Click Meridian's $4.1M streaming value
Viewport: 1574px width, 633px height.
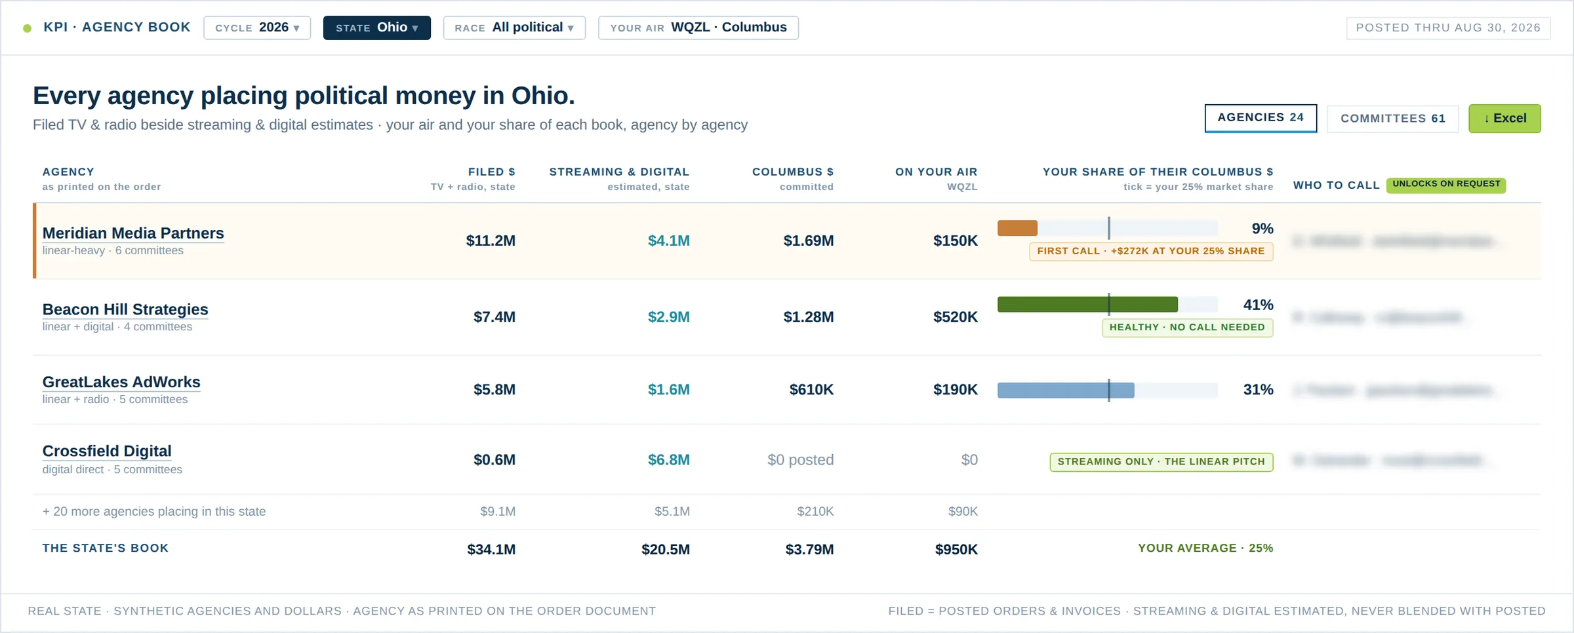[669, 240]
